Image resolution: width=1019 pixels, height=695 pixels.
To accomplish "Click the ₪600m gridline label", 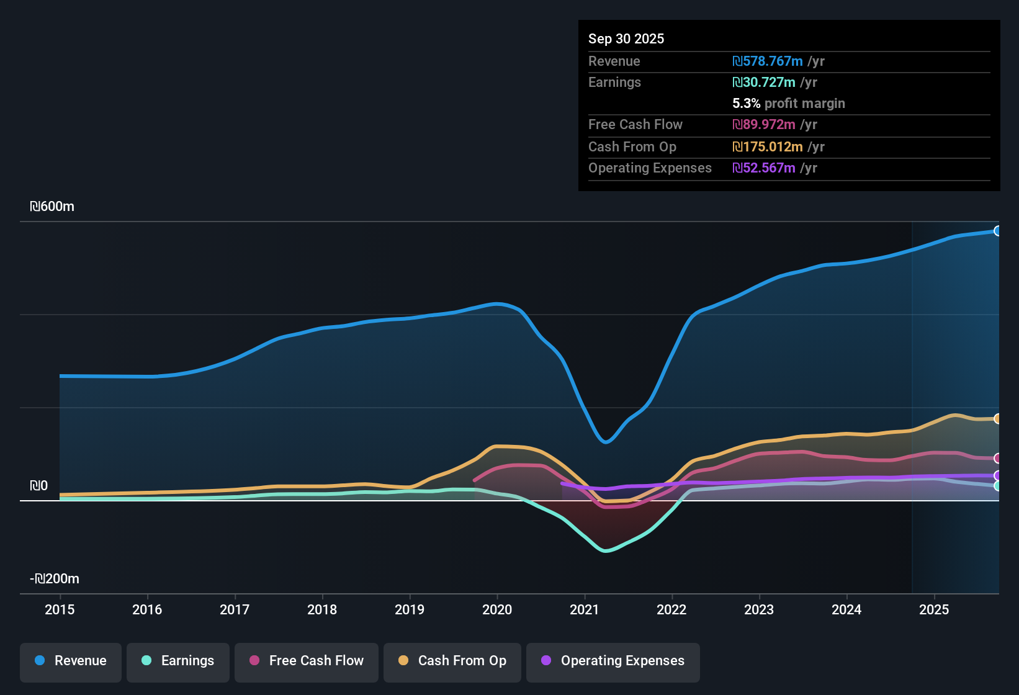I will point(52,206).
